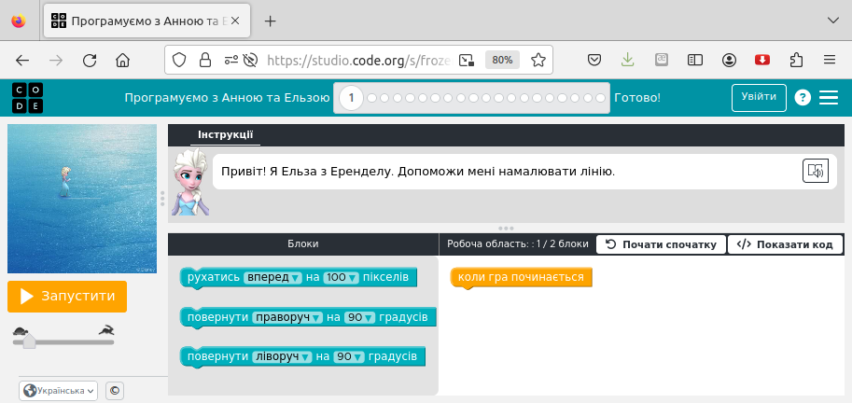Open the 90 degrees dropdown in 'ліворуч' block
The width and height of the screenshot is (852, 403).
(349, 357)
